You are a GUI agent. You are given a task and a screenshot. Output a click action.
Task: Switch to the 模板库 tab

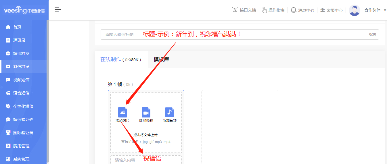coord(161,59)
